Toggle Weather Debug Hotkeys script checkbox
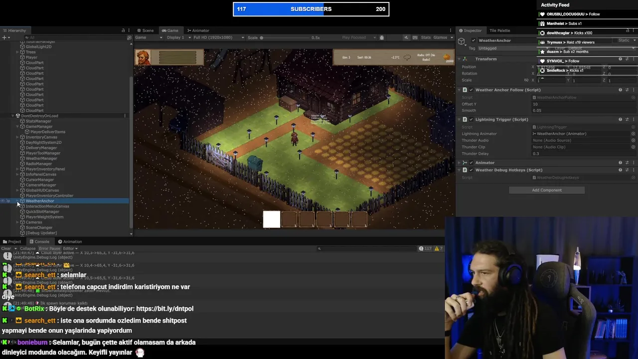This screenshot has height=359, width=638. (x=471, y=170)
